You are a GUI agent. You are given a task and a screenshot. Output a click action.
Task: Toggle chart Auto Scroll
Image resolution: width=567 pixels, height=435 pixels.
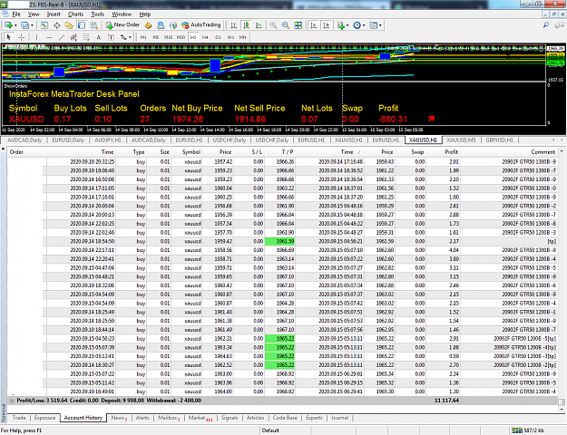pos(314,25)
